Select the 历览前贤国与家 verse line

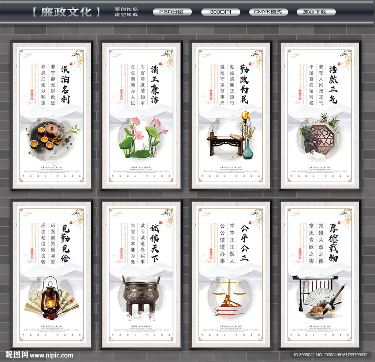pyautogui.click(x=53, y=243)
